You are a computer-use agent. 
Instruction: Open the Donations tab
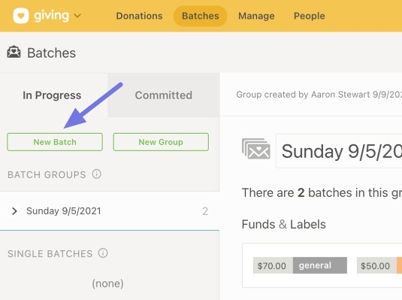click(x=139, y=16)
